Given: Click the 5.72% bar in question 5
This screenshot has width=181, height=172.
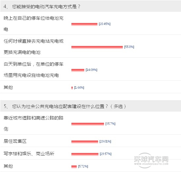Looking at the screenshot, I should [74, 167].
